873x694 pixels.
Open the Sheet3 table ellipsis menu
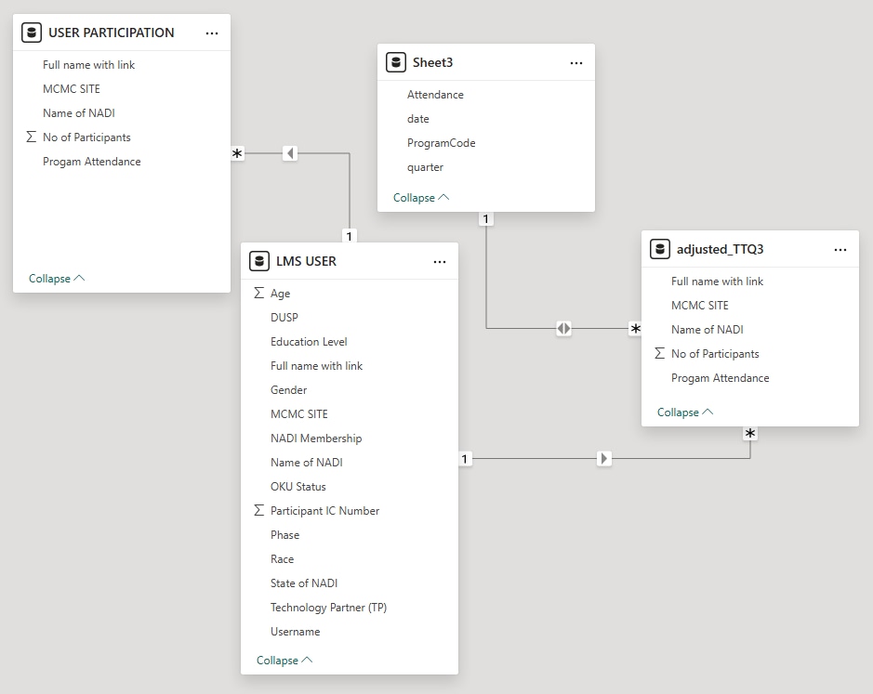[576, 62]
